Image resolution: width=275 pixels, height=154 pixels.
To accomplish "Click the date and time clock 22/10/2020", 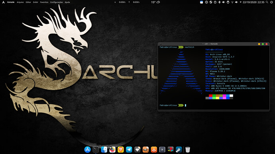I will pos(253,2).
